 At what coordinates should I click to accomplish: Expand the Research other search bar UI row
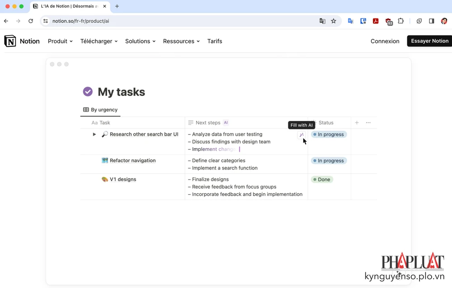tap(94, 134)
